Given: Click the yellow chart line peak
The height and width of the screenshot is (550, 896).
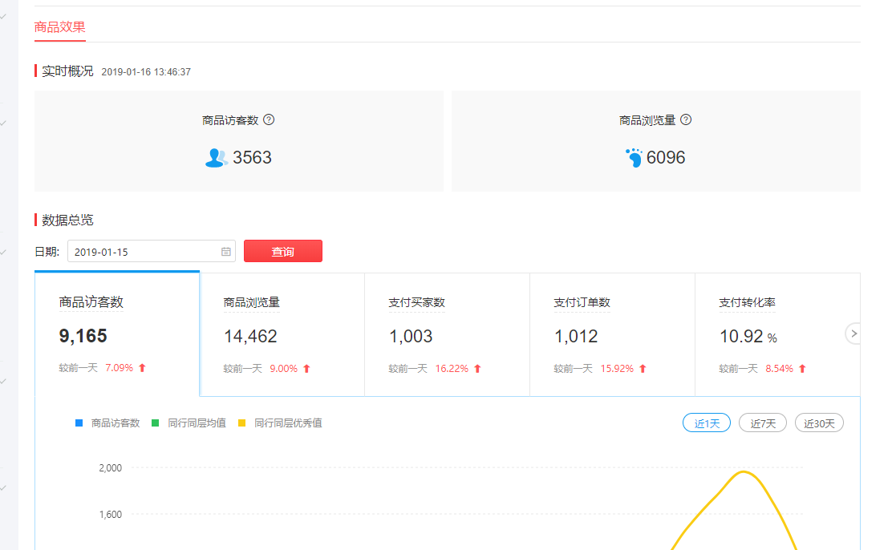Looking at the screenshot, I should tap(744, 471).
